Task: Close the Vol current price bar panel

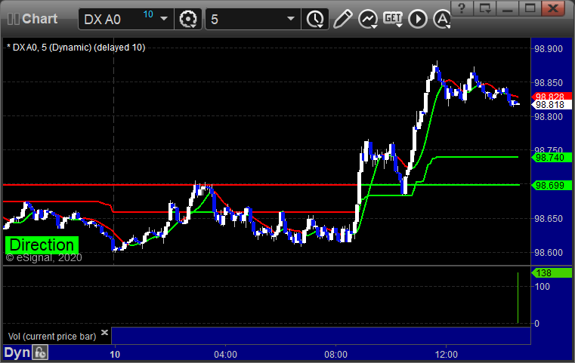Action: (104, 332)
